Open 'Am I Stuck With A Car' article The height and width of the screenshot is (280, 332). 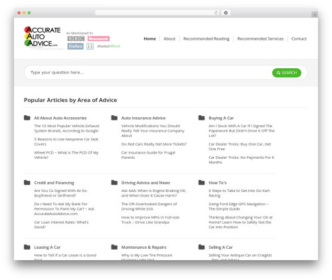(x=242, y=130)
